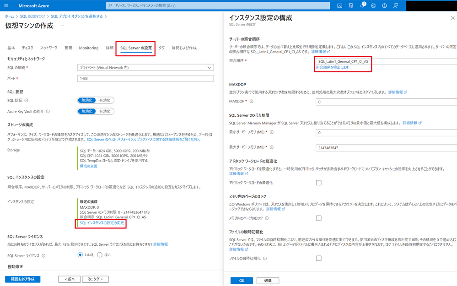The image size is (457, 286).
Task: Select いいえ for SQL Server ライセンス
Action: (80, 255)
